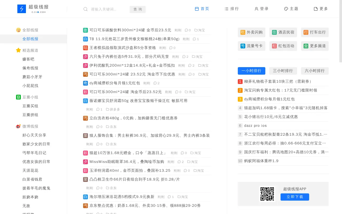This screenshot has height=214, width=342.
Task: Expand 更多 menu in top navigation
Action: pyautogui.click(x=321, y=9)
